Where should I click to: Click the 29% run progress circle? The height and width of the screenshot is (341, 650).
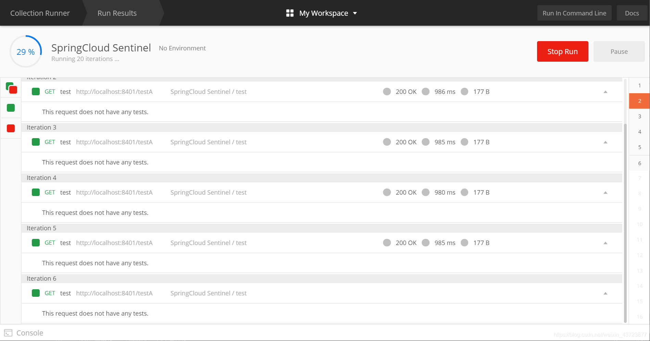(26, 51)
